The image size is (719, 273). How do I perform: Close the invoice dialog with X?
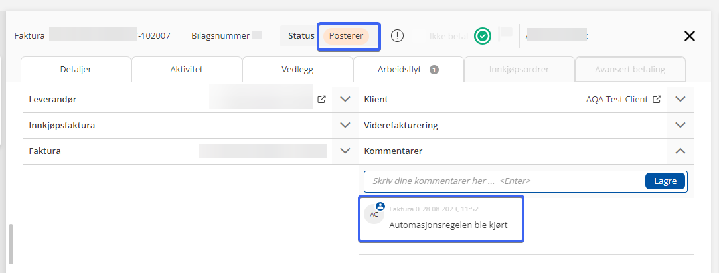[690, 36]
